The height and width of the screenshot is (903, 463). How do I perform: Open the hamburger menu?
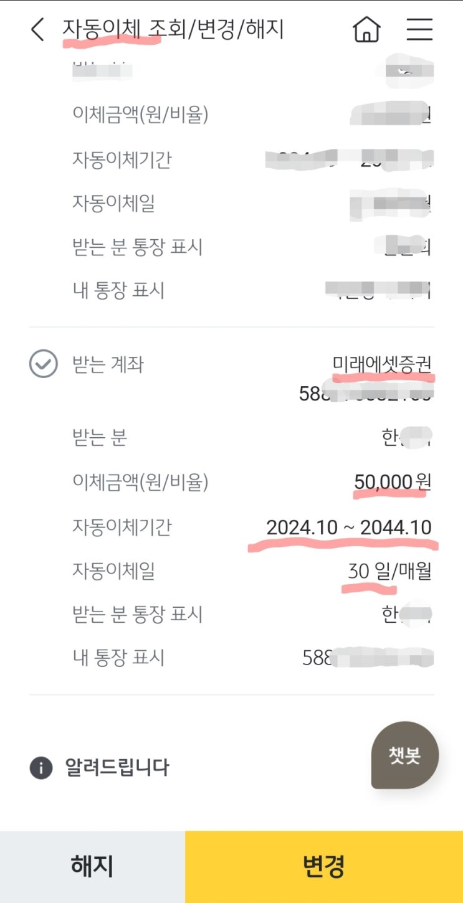pos(419,29)
